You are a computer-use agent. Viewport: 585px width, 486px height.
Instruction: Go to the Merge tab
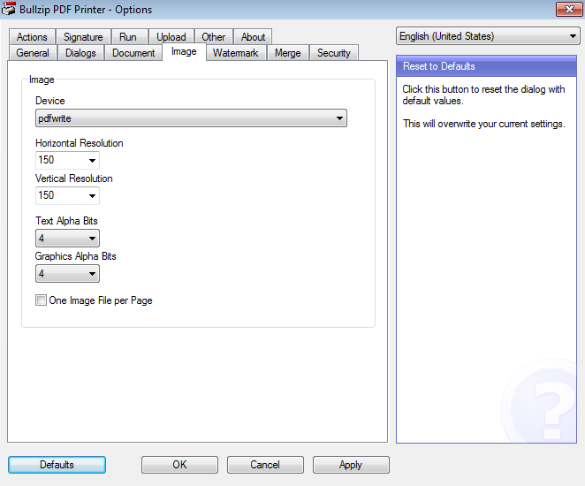(x=288, y=53)
